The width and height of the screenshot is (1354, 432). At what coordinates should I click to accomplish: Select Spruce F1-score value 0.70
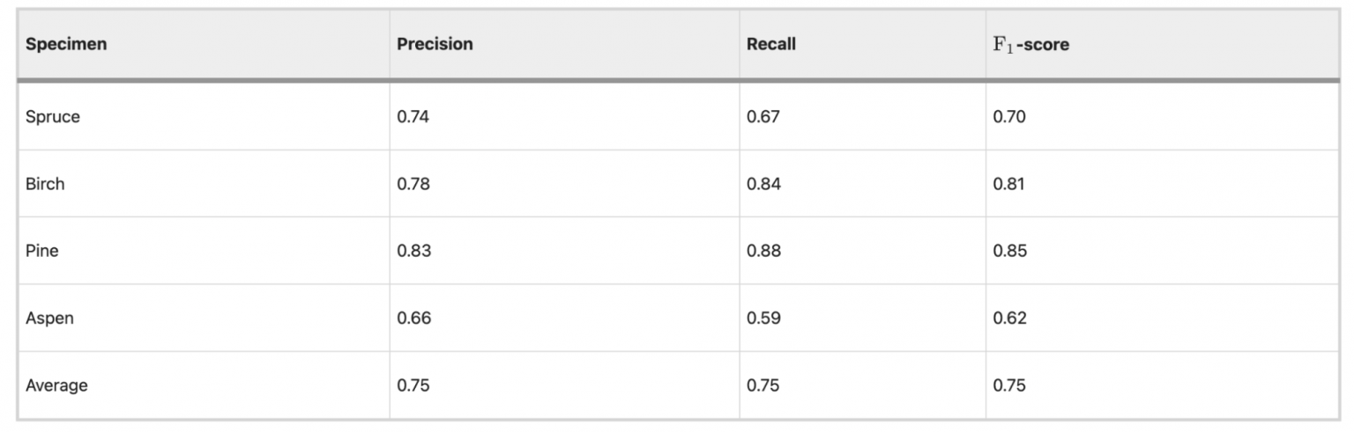click(x=1009, y=117)
